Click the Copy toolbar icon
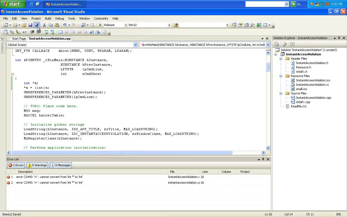Image resolution: width=347 pixels, height=217 pixels. pyautogui.click(x=50, y=25)
